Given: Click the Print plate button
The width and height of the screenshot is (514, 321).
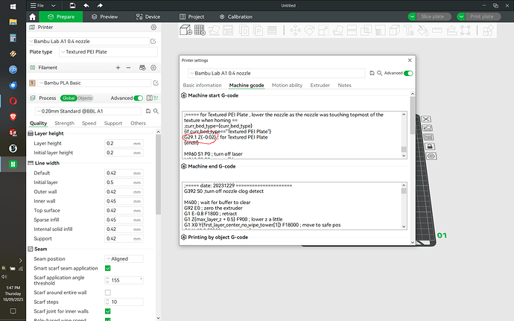Looking at the screenshot, I should (x=483, y=16).
